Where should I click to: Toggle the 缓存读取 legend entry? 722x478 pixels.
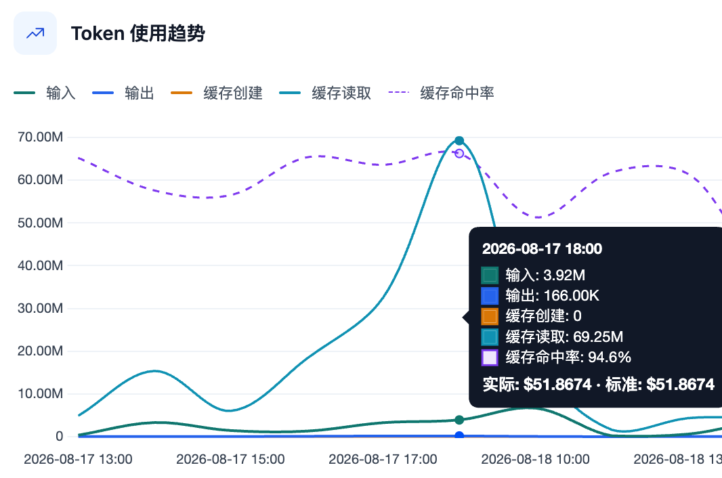tap(325, 93)
